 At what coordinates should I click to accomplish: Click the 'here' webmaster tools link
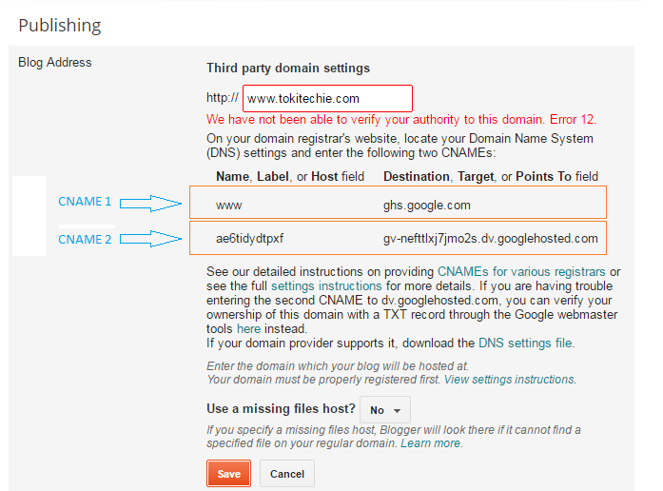tap(248, 328)
